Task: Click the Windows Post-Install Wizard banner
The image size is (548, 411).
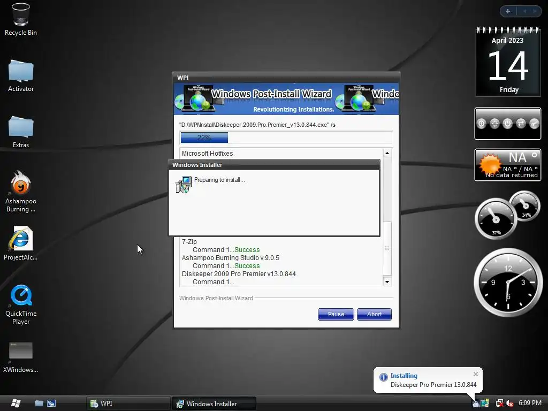Action: [286, 99]
